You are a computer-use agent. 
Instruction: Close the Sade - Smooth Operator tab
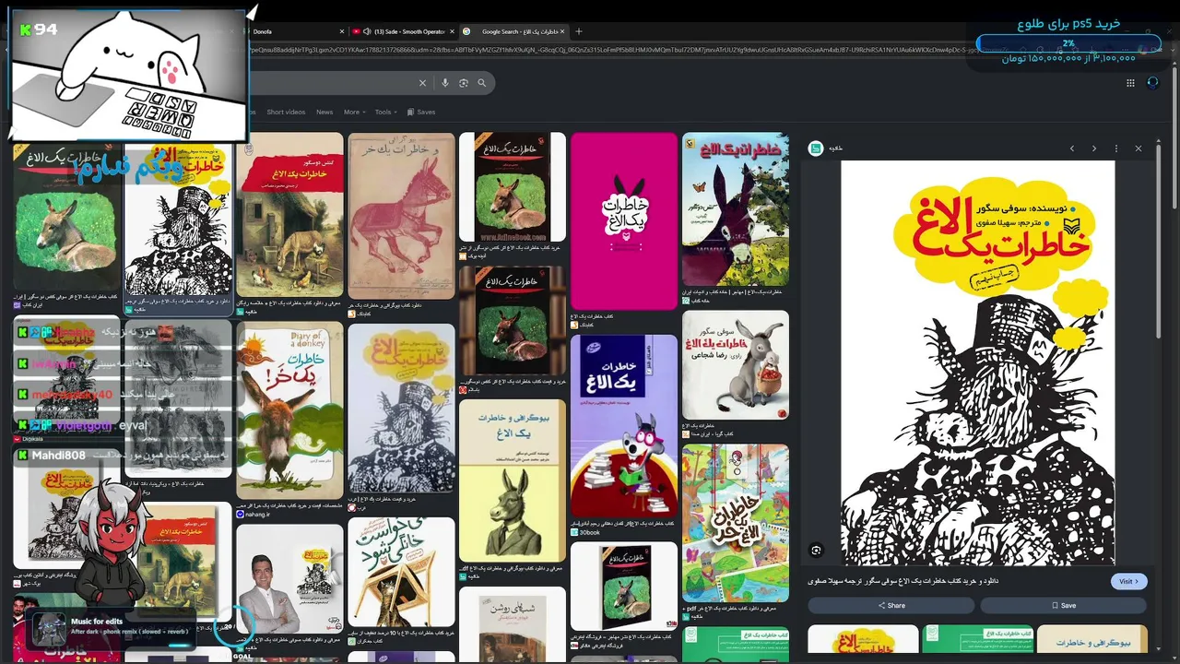point(452,31)
